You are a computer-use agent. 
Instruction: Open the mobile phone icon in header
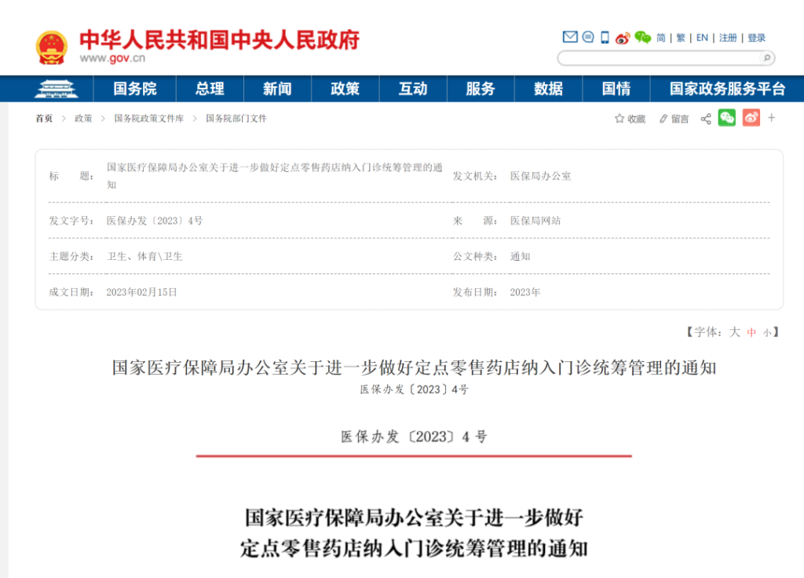(x=605, y=38)
